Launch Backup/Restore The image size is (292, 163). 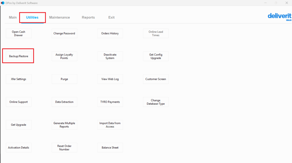[x=19, y=56]
